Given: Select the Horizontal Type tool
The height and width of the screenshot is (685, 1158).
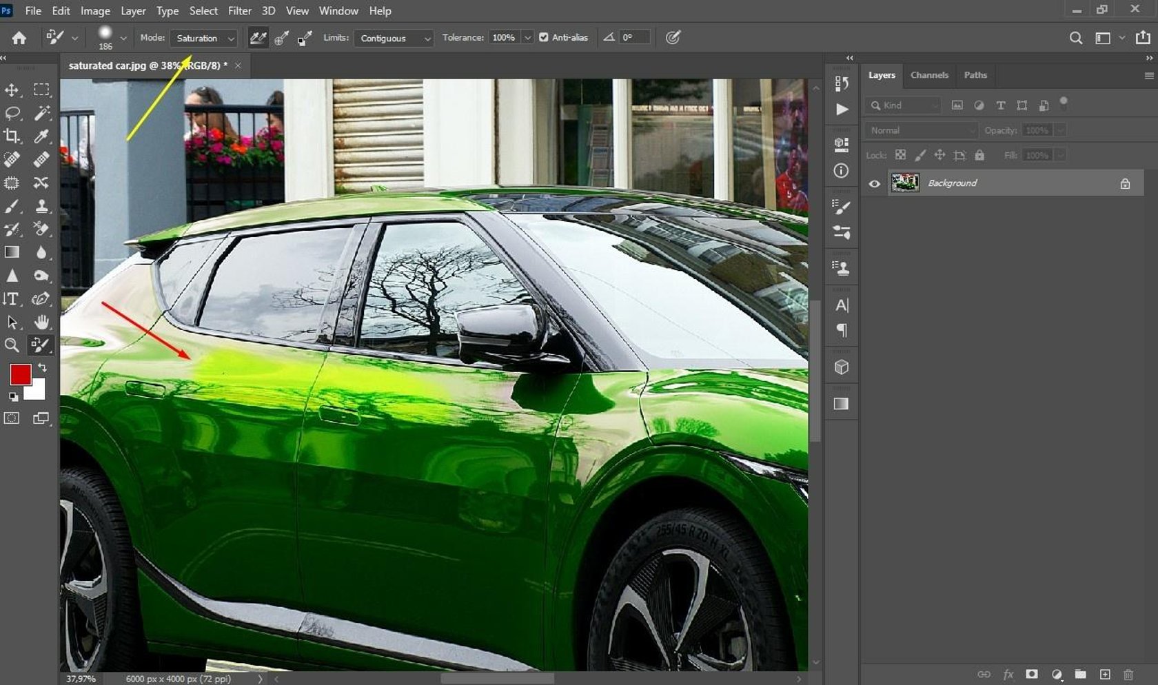Looking at the screenshot, I should tap(12, 299).
